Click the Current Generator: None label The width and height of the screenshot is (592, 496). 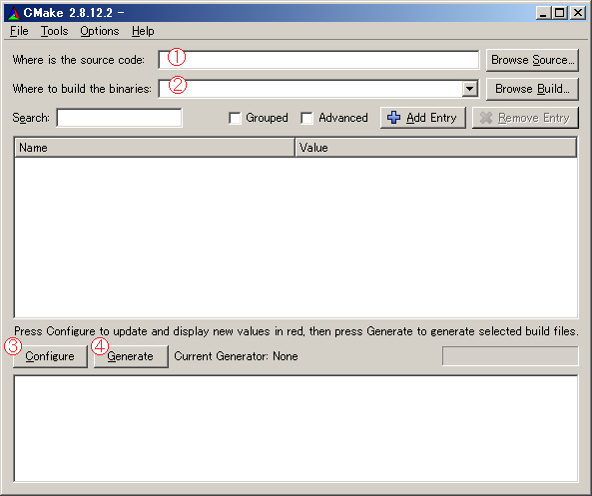click(x=236, y=356)
